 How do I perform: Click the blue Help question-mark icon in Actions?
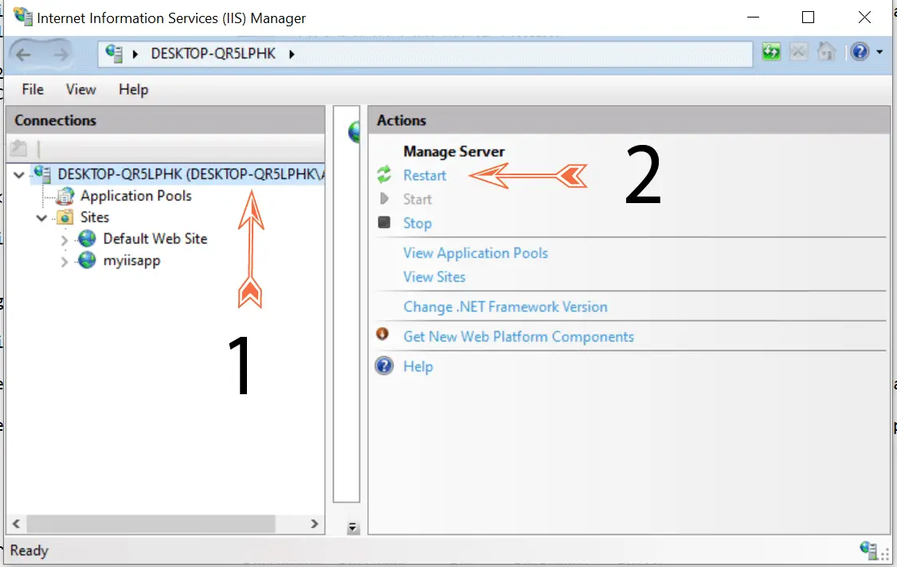tap(385, 366)
